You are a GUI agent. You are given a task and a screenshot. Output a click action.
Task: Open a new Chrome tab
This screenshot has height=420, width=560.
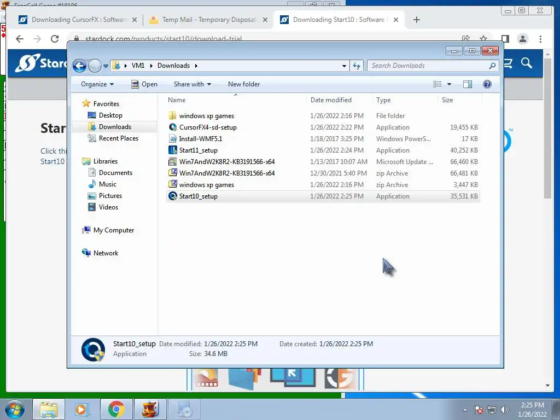pos(416,20)
